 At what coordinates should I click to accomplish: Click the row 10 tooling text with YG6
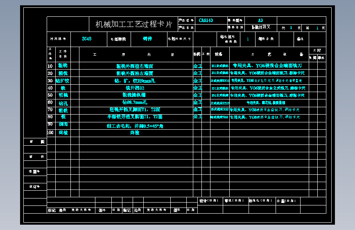pyautogui.click(x=267, y=65)
